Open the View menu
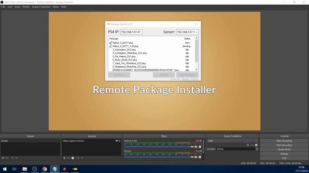 [x=17, y=7]
